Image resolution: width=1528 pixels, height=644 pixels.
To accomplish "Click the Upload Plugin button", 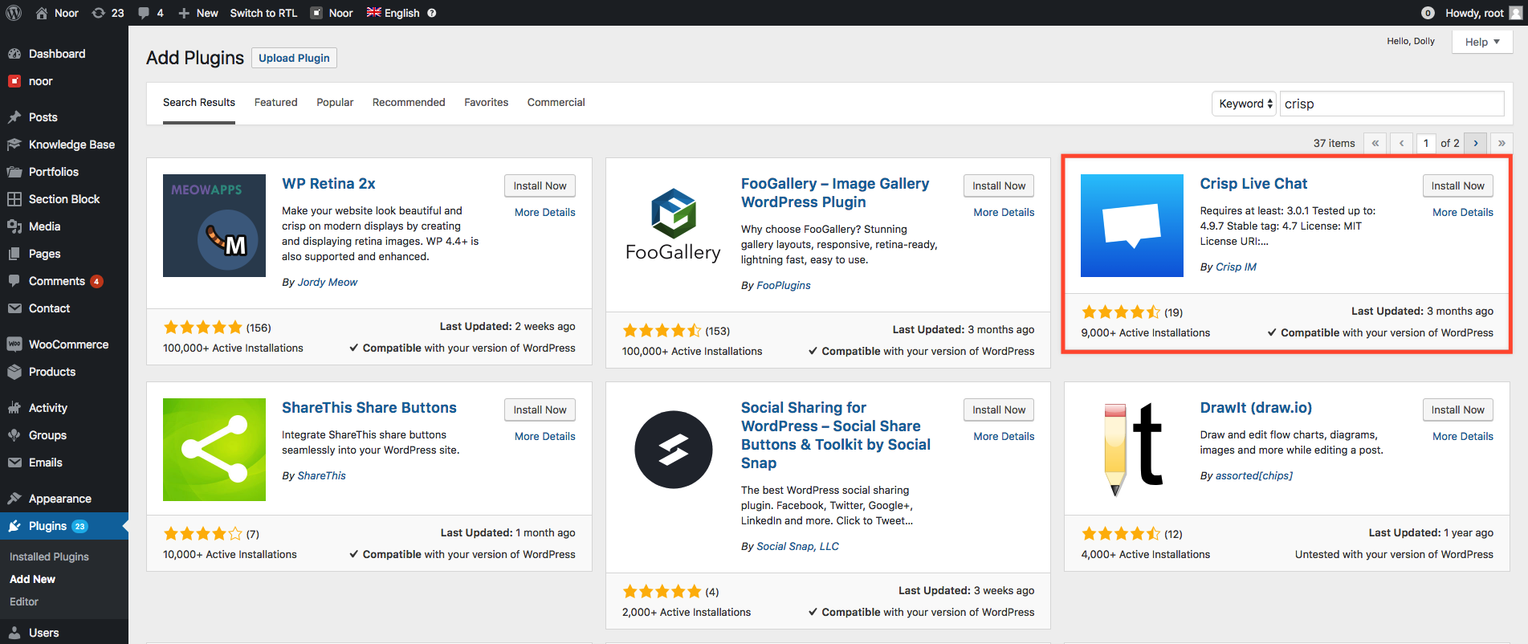I will 294,58.
